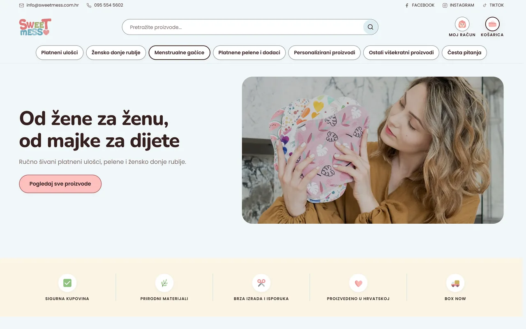526x329 pixels.
Task: Click the hero photo of cloth pads
Action: pos(373,150)
